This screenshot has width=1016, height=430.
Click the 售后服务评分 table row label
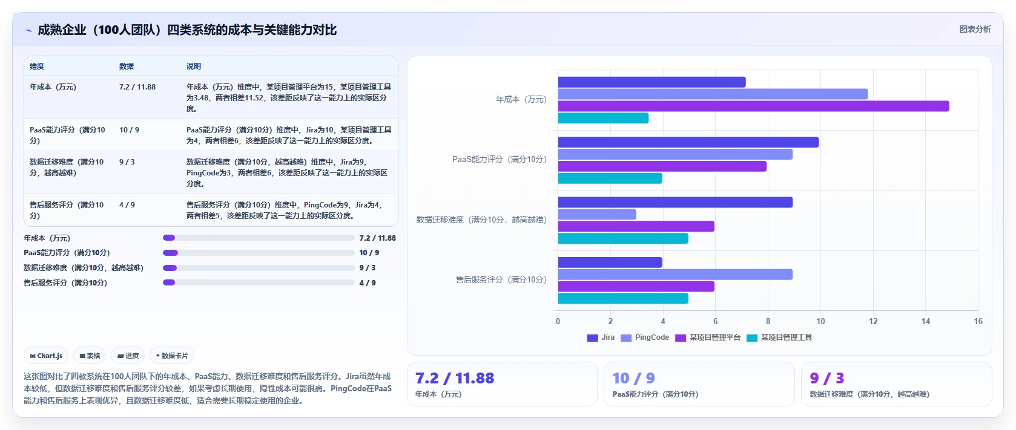(x=67, y=210)
